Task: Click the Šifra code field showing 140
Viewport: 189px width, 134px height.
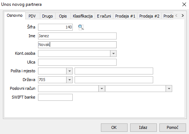Action: (x=55, y=27)
